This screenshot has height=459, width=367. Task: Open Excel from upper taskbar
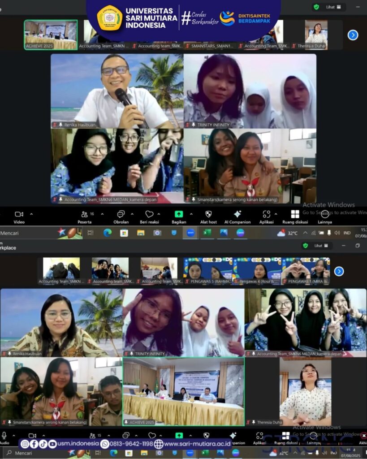click(x=207, y=233)
